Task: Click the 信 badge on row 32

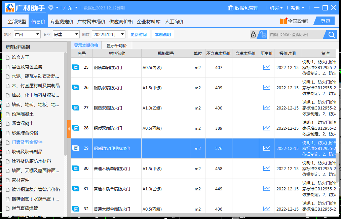Action: pyautogui.click(x=76, y=209)
